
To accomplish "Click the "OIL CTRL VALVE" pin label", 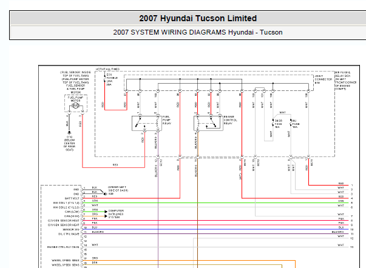I will [x=69, y=234].
